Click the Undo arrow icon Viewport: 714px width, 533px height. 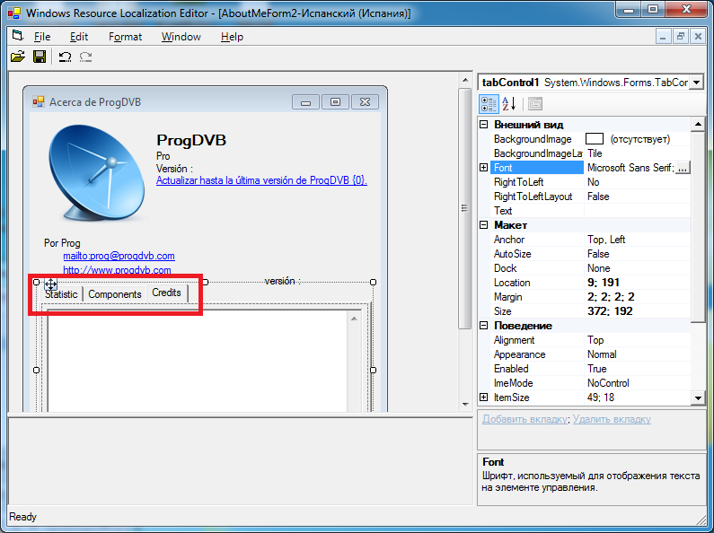point(65,57)
